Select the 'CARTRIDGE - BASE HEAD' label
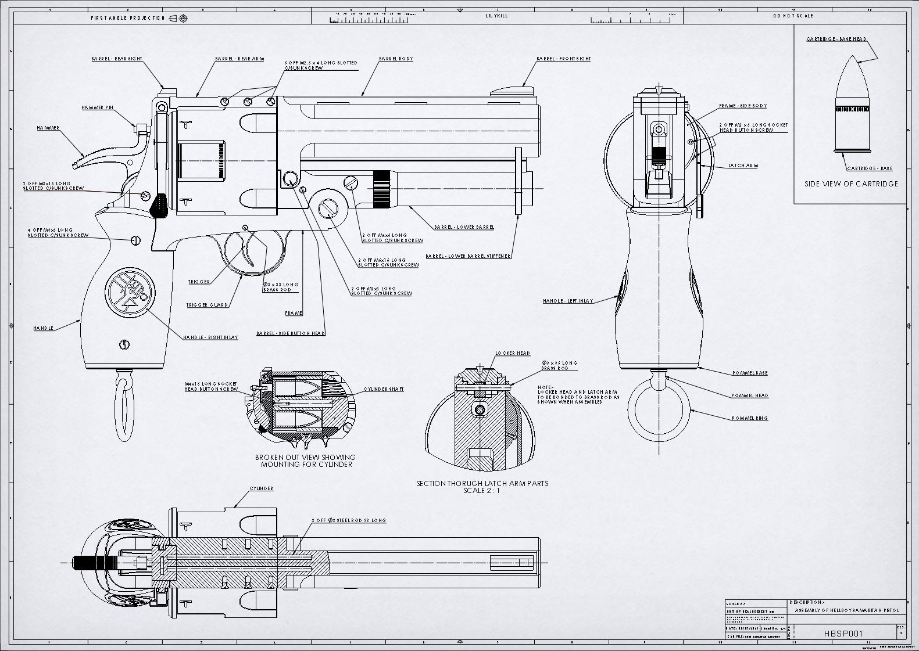This screenshot has width=919, height=651. (836, 39)
